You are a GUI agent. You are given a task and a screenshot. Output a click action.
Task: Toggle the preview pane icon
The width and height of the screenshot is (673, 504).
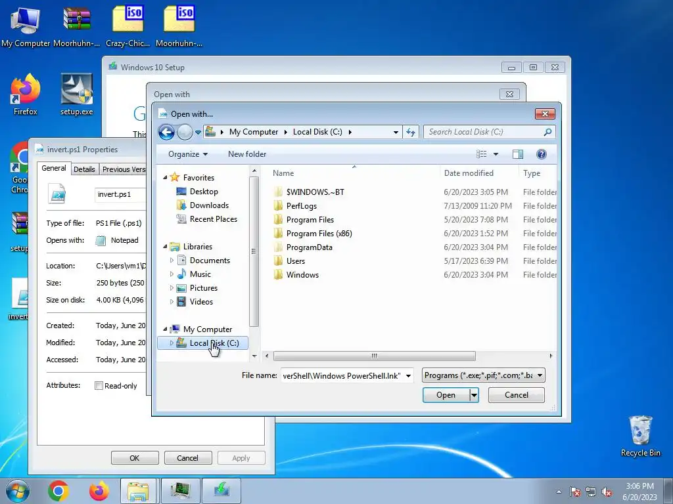pos(518,154)
